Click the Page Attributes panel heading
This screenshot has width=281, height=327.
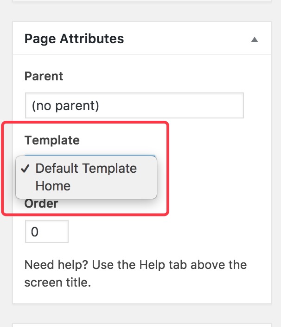pos(74,39)
